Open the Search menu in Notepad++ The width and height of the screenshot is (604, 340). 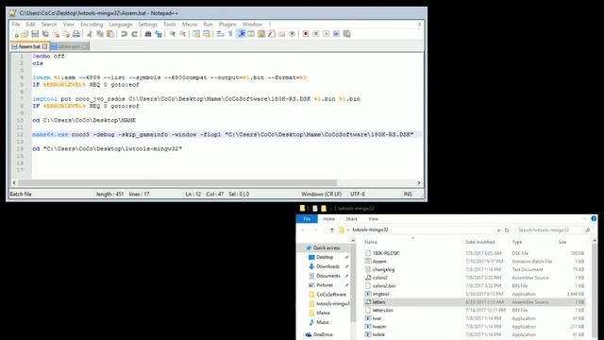click(x=49, y=25)
